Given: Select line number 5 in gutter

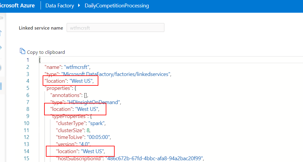Looking at the screenshot, I should (x=28, y=88).
